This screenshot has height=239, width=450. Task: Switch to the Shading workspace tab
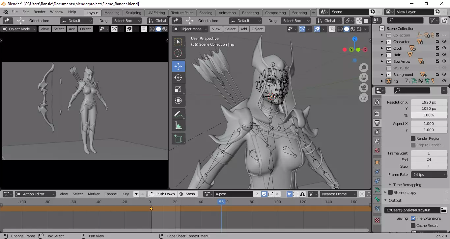[206, 13]
